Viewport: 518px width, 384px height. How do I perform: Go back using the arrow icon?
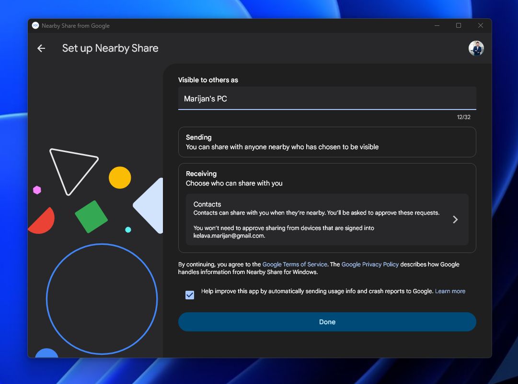point(41,48)
